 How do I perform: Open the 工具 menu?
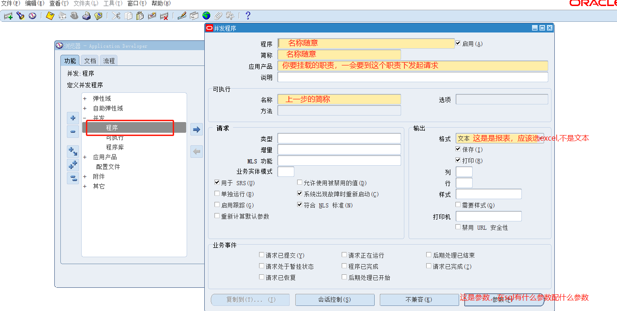[109, 3]
